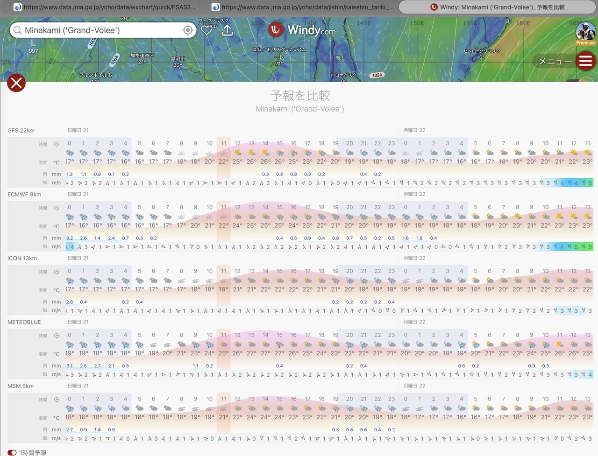Click the 黒河市 map label
Screen dimensions: 598x456
click(178, 59)
